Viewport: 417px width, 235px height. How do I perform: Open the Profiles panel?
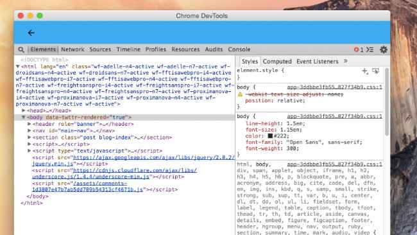click(156, 49)
